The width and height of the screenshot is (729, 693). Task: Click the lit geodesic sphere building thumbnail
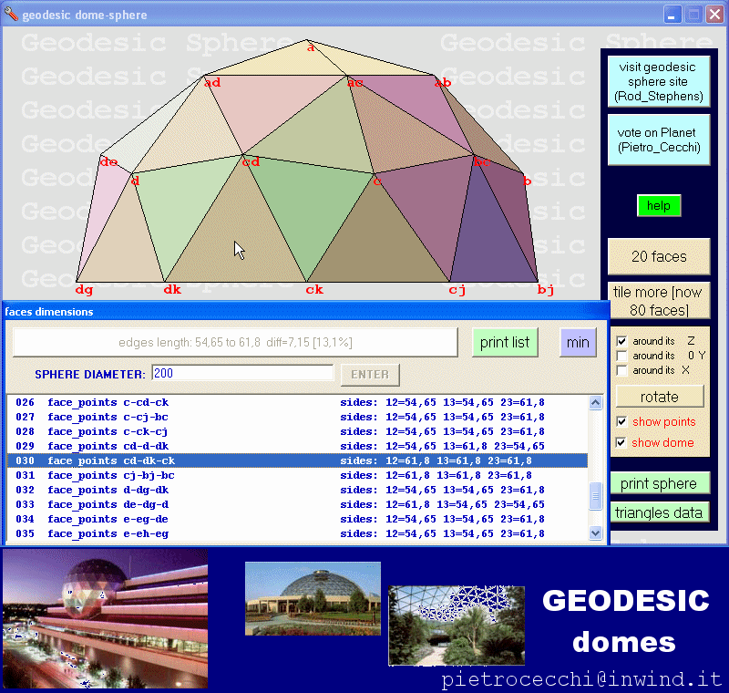[x=105, y=618]
